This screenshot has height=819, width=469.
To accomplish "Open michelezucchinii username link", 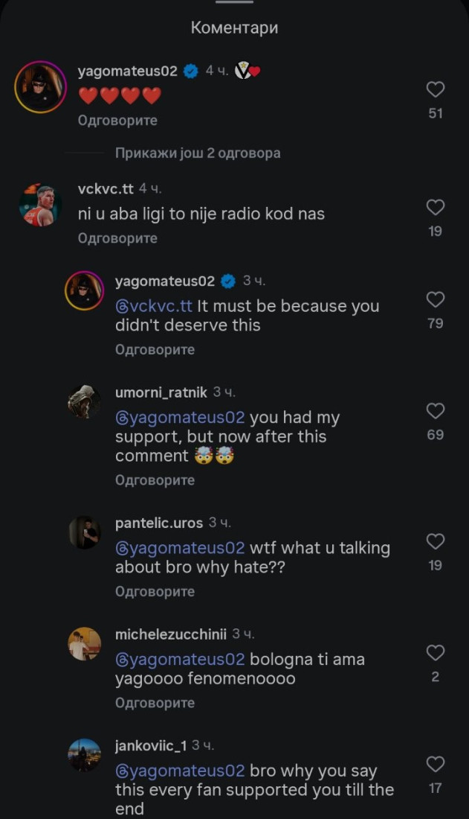I will pyautogui.click(x=170, y=634).
